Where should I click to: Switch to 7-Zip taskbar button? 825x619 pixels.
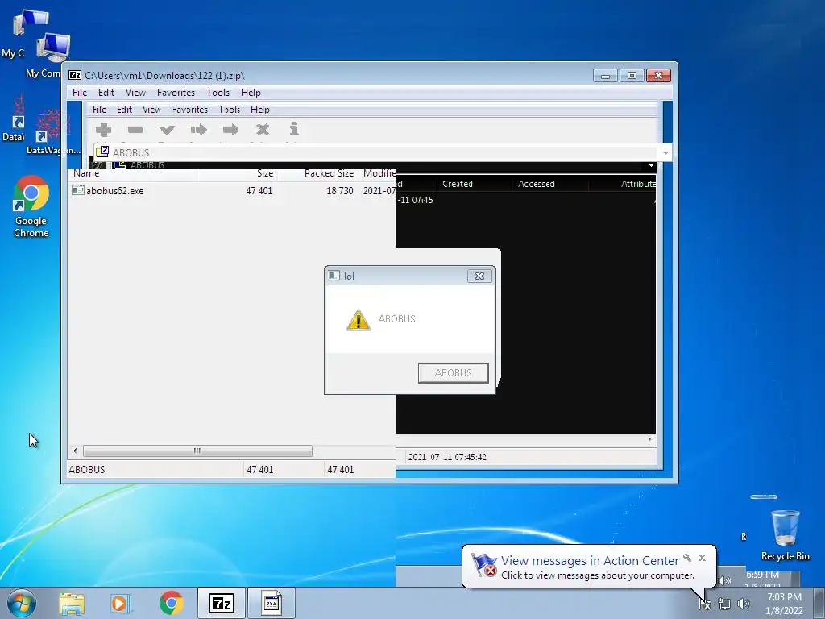pyautogui.click(x=221, y=603)
